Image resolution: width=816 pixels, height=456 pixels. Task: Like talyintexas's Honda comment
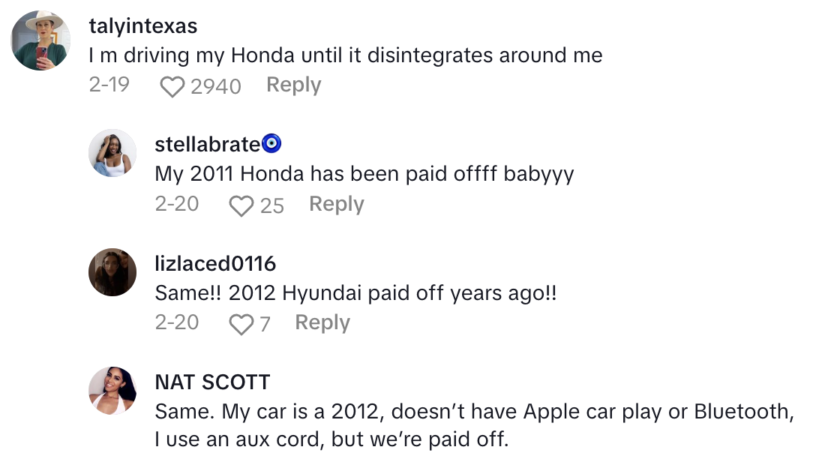pos(172,87)
